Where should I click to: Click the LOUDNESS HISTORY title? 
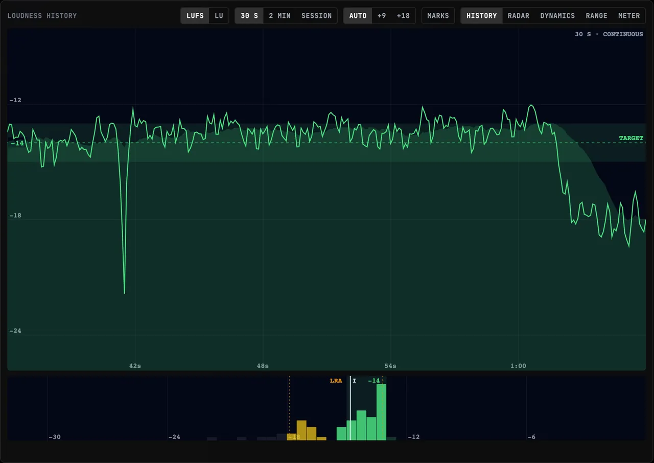pos(42,16)
